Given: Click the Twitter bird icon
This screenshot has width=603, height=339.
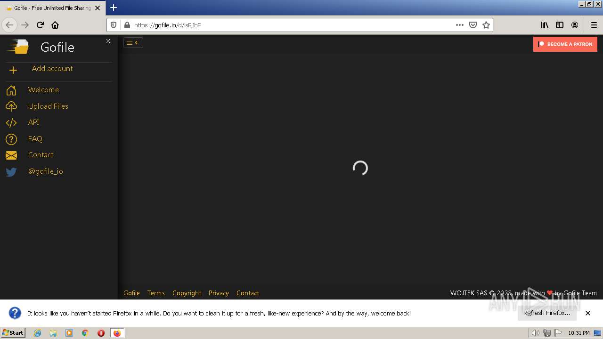Looking at the screenshot, I should pos(11,172).
